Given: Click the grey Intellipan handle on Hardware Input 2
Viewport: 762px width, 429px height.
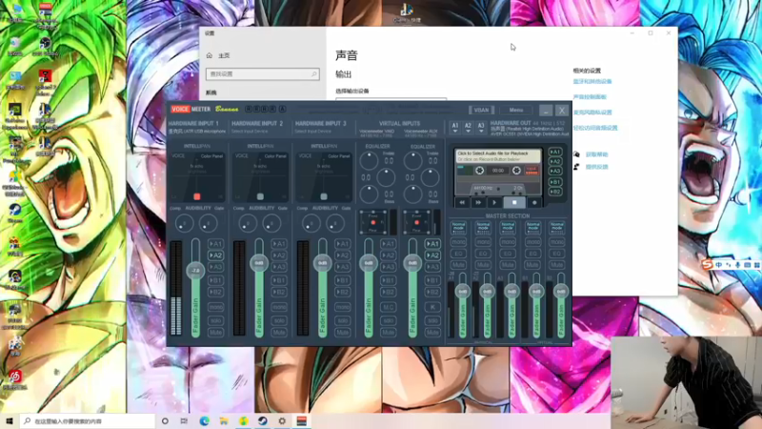Looking at the screenshot, I should click(x=260, y=196).
